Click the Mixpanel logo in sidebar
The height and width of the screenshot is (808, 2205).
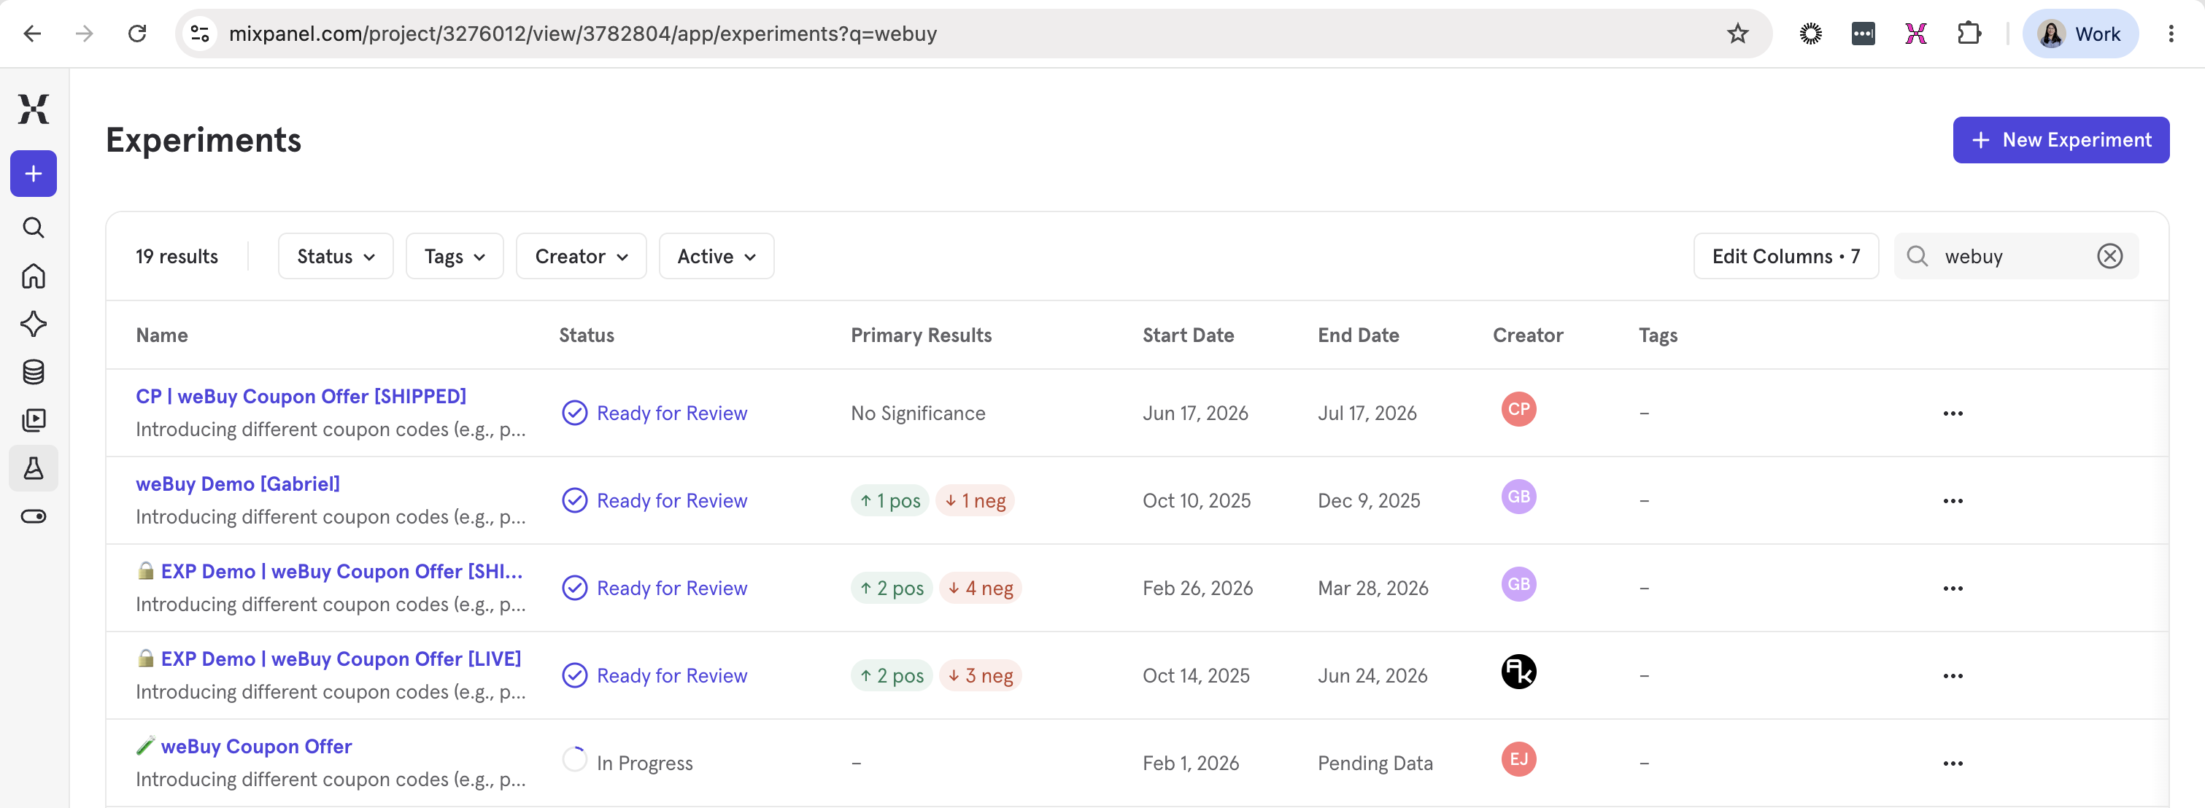[x=34, y=109]
